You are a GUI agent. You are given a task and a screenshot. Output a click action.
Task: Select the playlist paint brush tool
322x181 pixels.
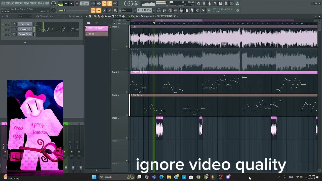[99, 16]
